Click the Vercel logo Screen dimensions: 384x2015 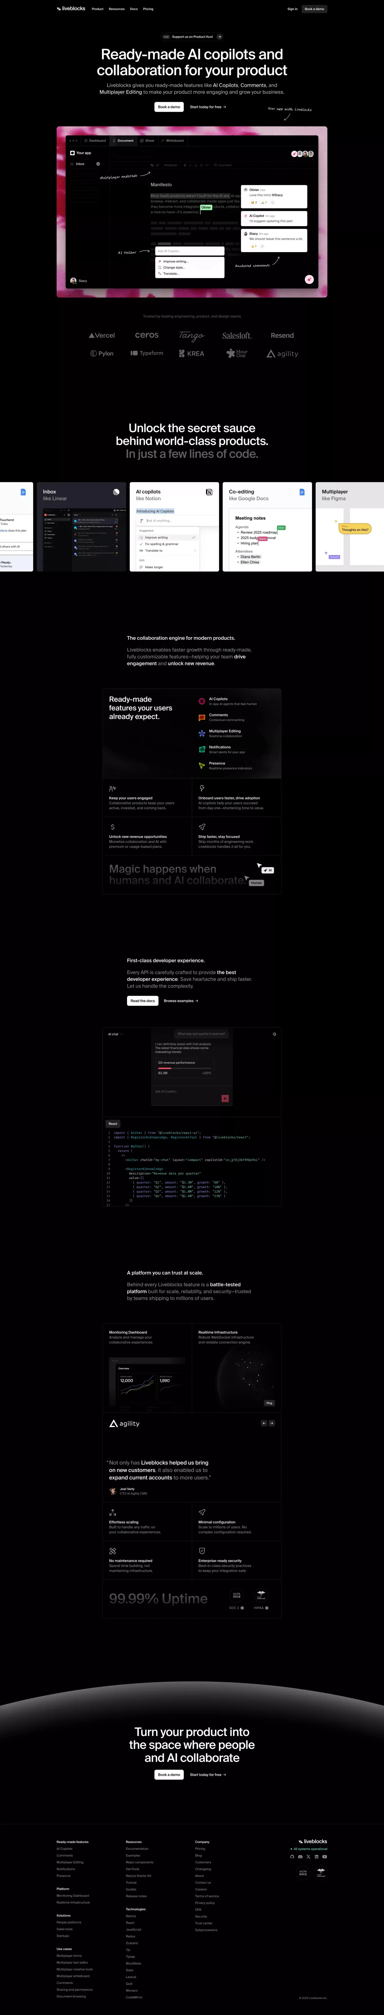tap(102, 336)
